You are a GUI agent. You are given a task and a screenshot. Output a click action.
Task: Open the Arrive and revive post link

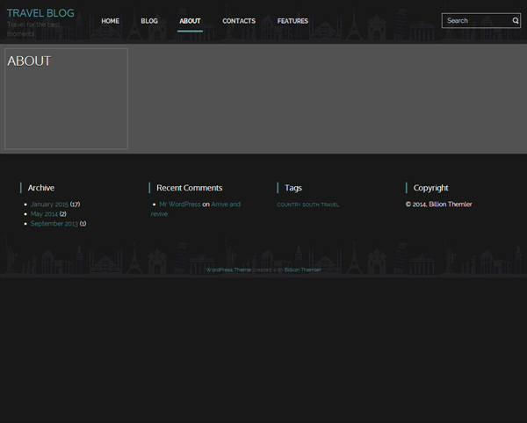point(225,204)
